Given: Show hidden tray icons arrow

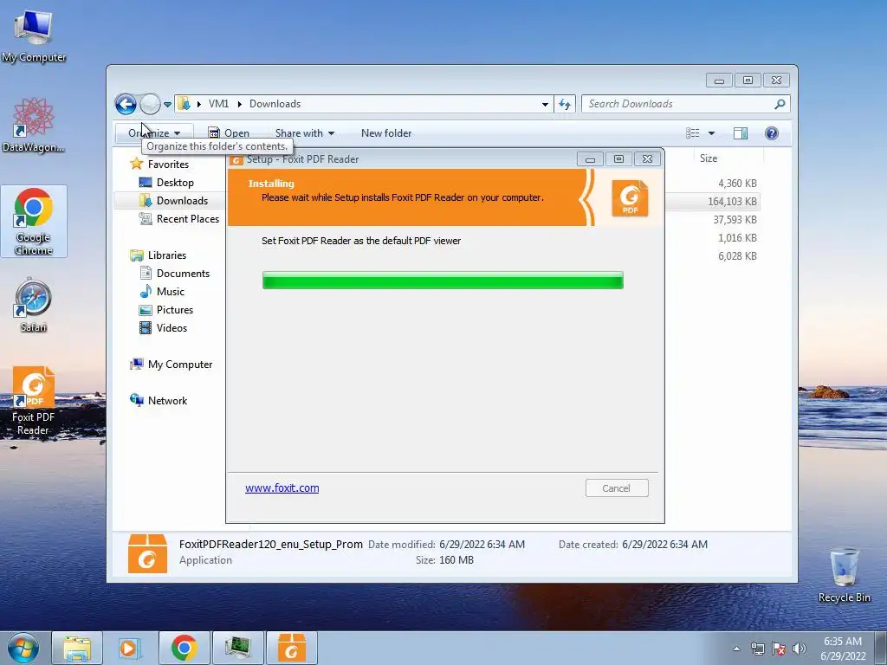Looking at the screenshot, I should click(736, 649).
